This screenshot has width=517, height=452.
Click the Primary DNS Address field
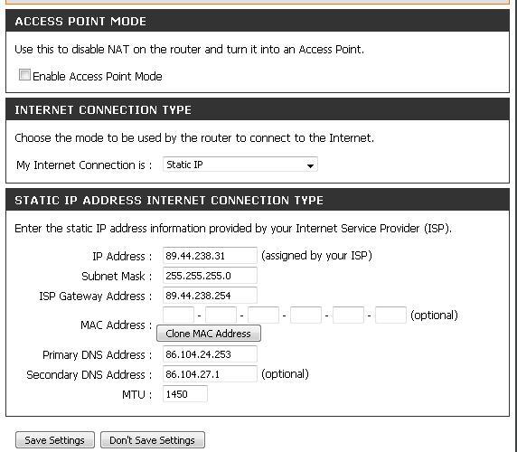click(210, 354)
